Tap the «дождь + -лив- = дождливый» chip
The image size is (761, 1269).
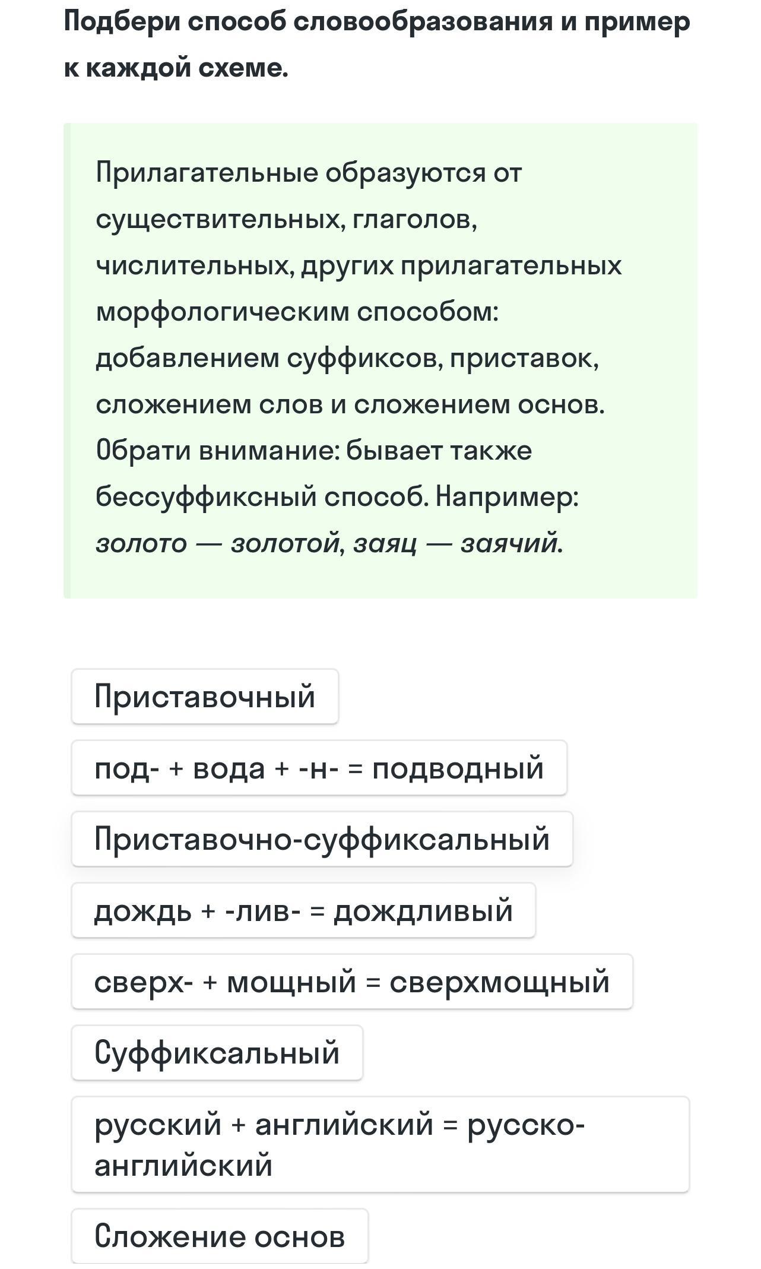(303, 910)
